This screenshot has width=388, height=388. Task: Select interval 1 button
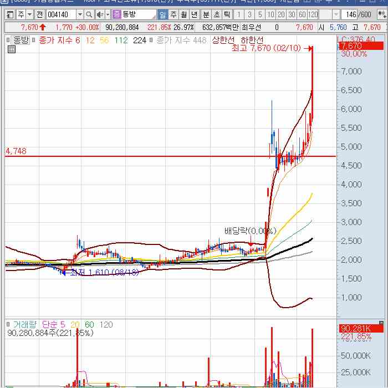point(239,14)
